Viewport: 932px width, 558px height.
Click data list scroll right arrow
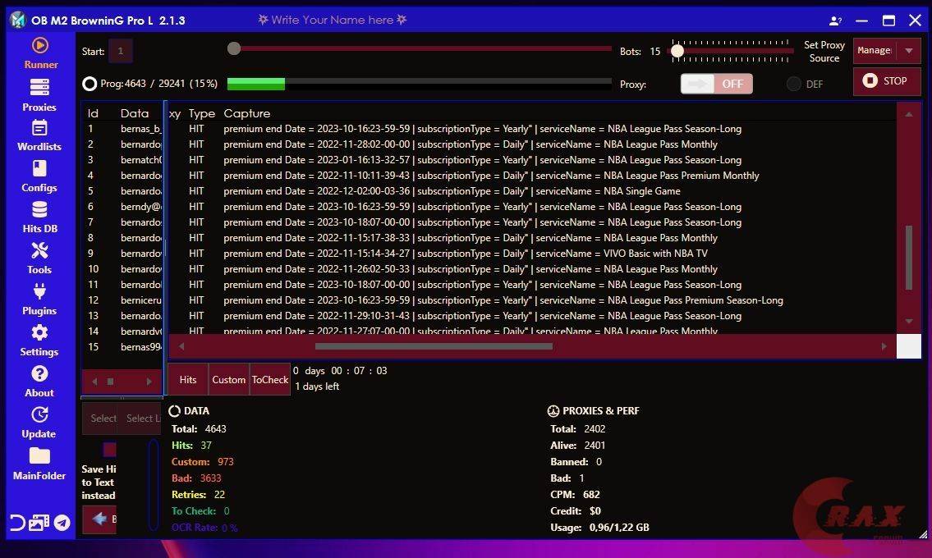click(149, 382)
